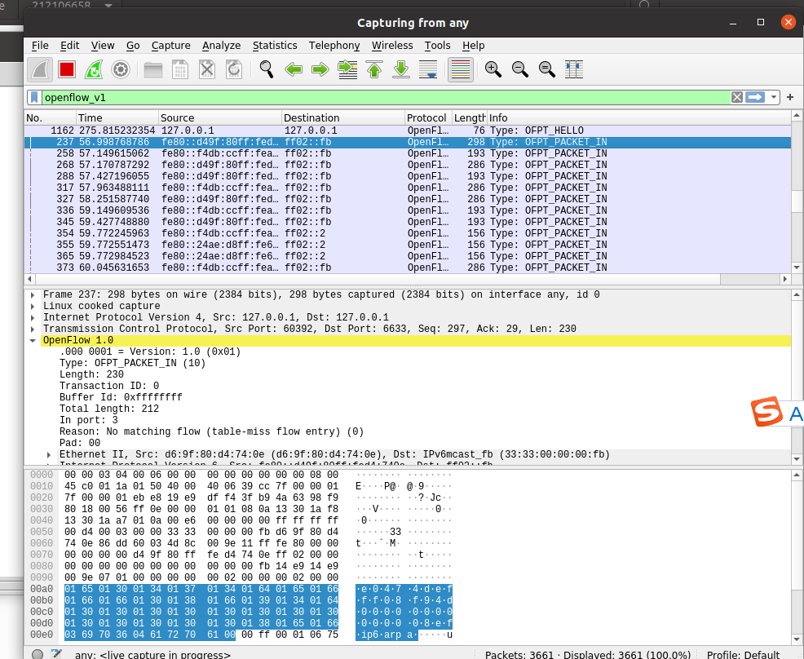804x659 pixels.
Task: Open the Telephony menu
Action: 334,46
